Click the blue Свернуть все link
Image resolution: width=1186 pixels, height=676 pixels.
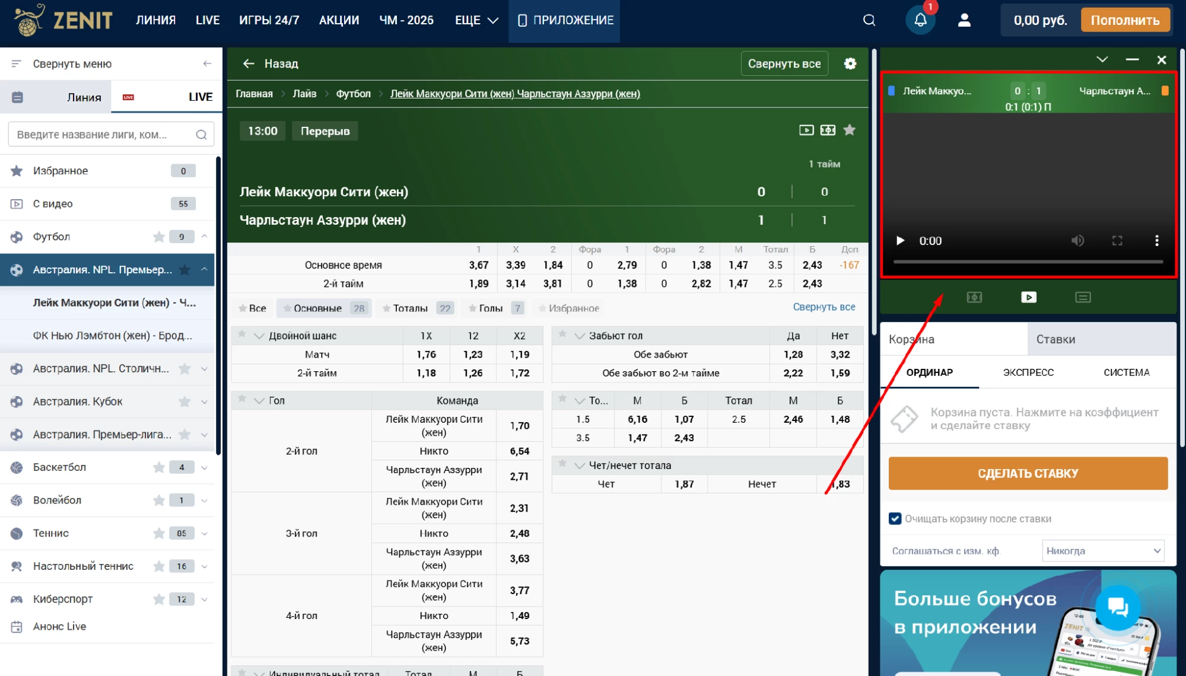(x=824, y=307)
